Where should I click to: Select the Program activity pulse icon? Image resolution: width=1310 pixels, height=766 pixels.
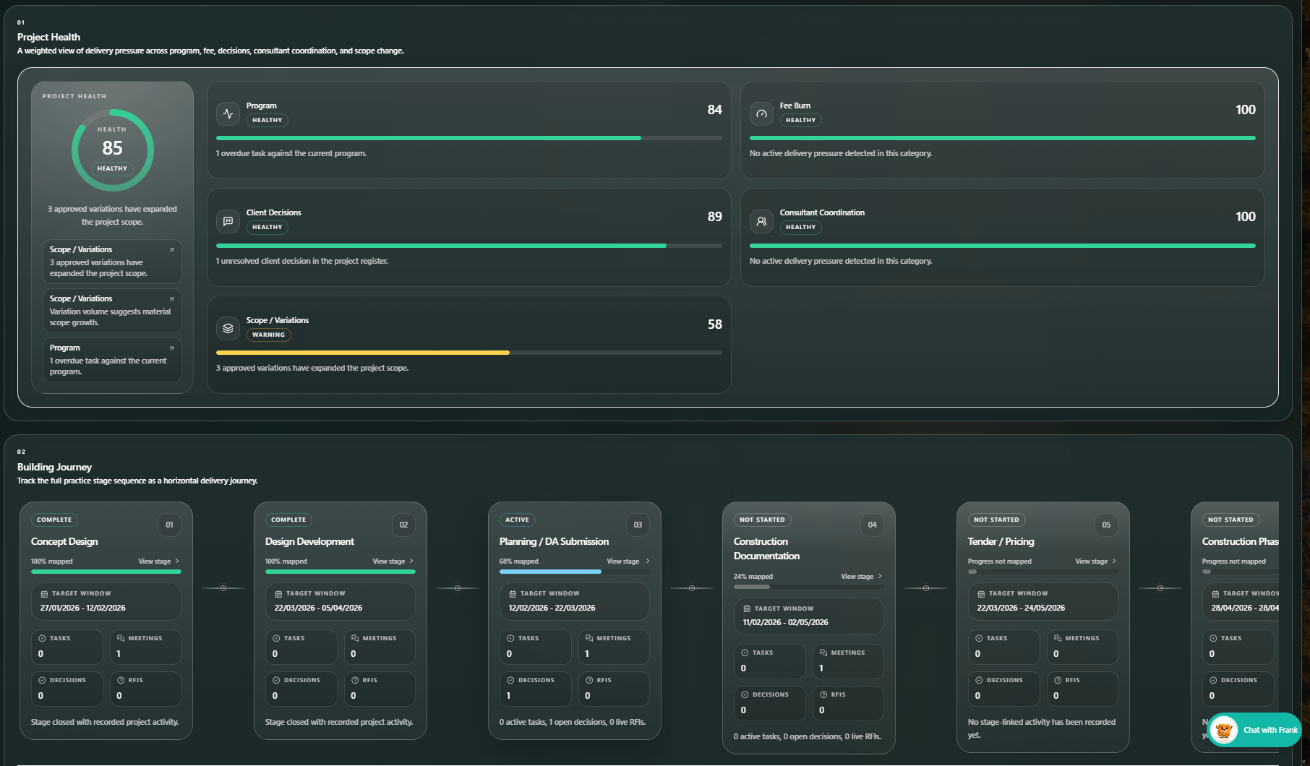228,113
